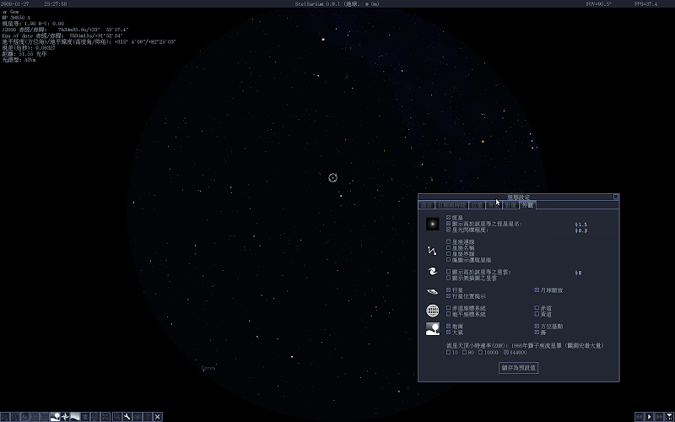Click 儲存為預設值 button
This screenshot has width=675, height=422.
pos(518,368)
